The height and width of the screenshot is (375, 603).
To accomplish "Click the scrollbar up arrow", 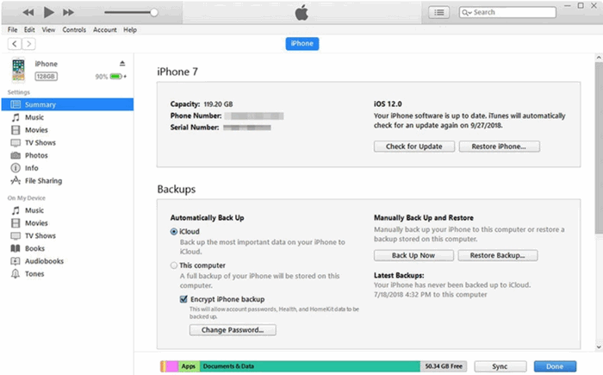I will click(599, 58).
